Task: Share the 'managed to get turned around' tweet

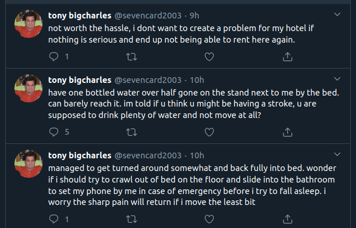Action: tap(287, 219)
